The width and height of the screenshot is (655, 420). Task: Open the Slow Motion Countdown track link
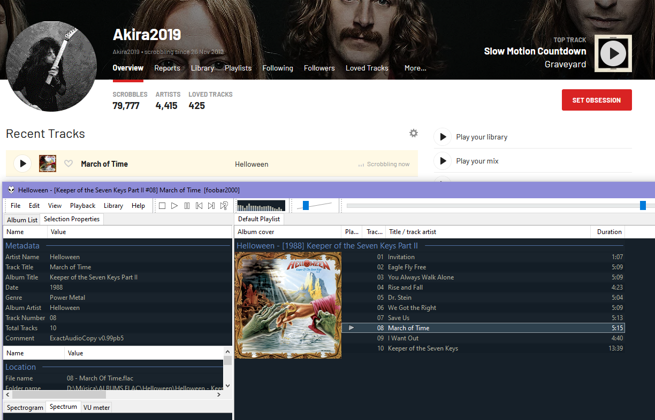click(535, 51)
